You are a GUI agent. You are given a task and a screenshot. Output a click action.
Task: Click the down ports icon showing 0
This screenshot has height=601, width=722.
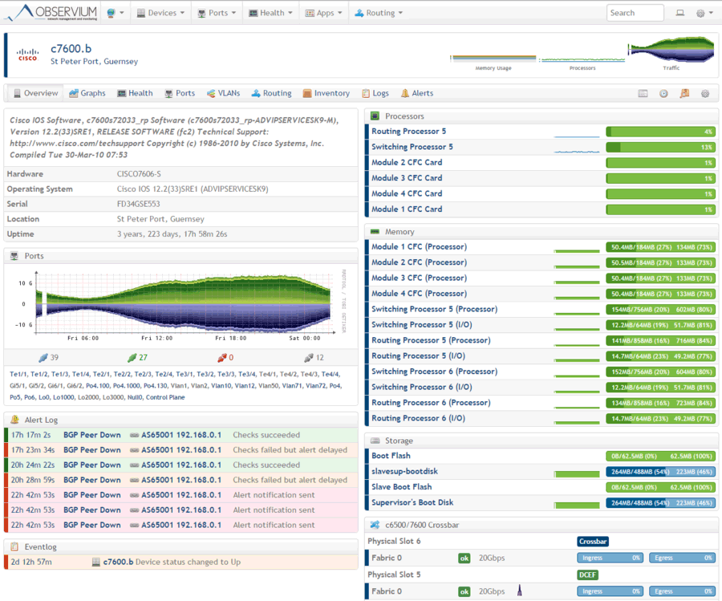coord(222,357)
